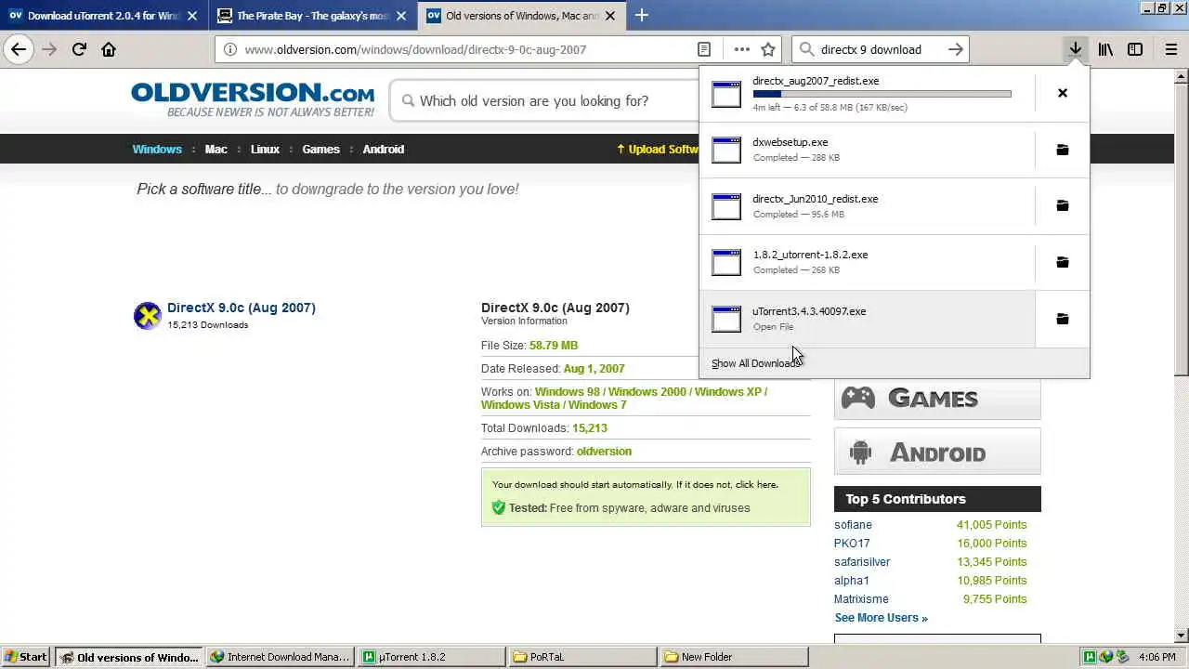Select the Linux navigation item
1189x669 pixels.
pos(265,149)
